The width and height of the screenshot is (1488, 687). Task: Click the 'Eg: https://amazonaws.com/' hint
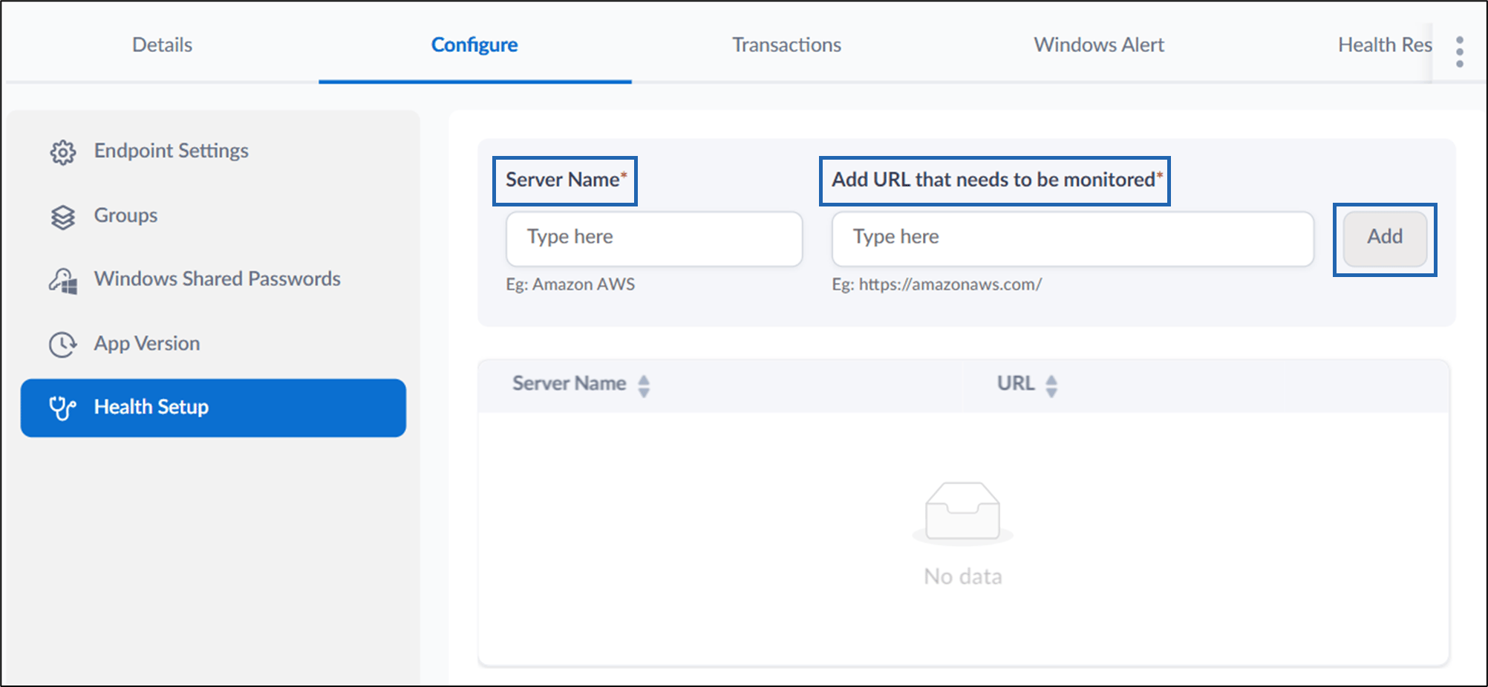936,284
